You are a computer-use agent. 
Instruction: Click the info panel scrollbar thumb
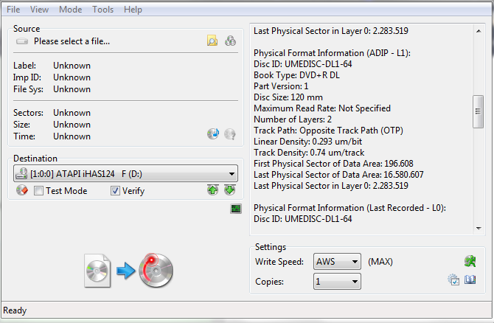(479, 111)
